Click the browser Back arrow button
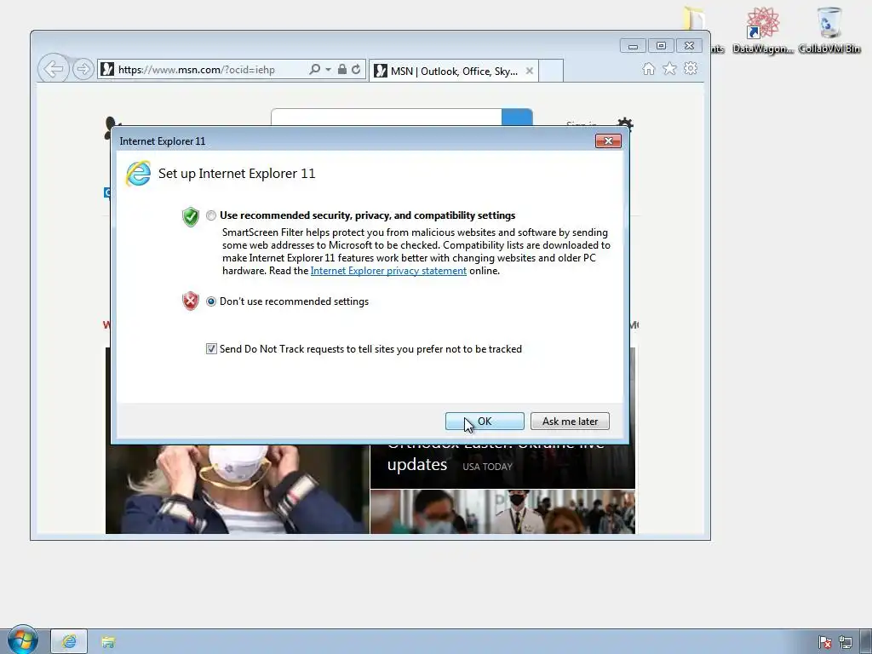 (x=54, y=69)
